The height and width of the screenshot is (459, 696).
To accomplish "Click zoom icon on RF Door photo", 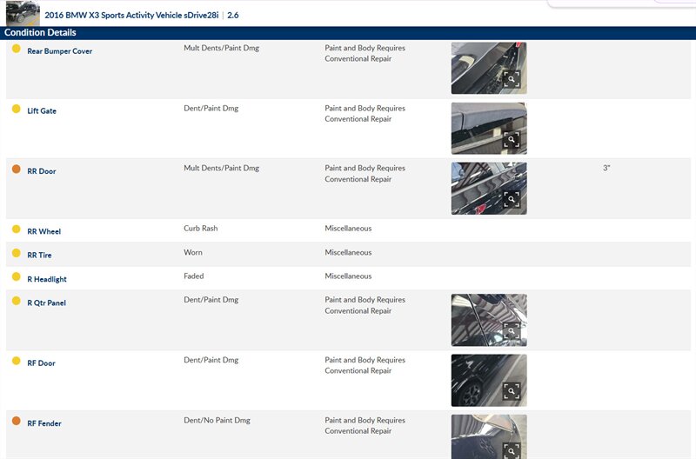I will pos(512,391).
